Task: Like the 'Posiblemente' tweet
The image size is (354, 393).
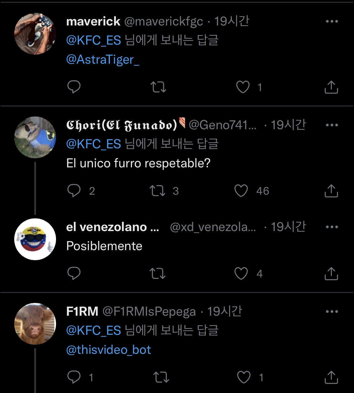Action: click(241, 274)
